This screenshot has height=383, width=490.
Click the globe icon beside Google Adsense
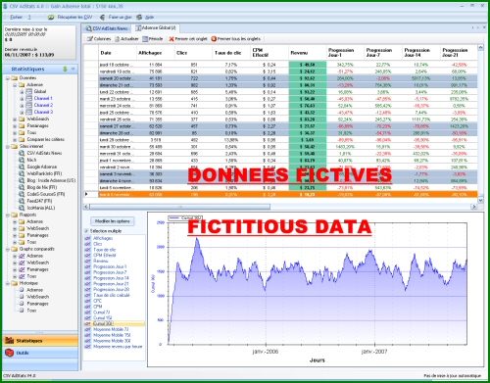(x=22, y=167)
